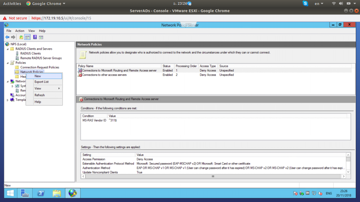
Task: Choose Help from the context menu
Action: pyautogui.click(x=44, y=102)
